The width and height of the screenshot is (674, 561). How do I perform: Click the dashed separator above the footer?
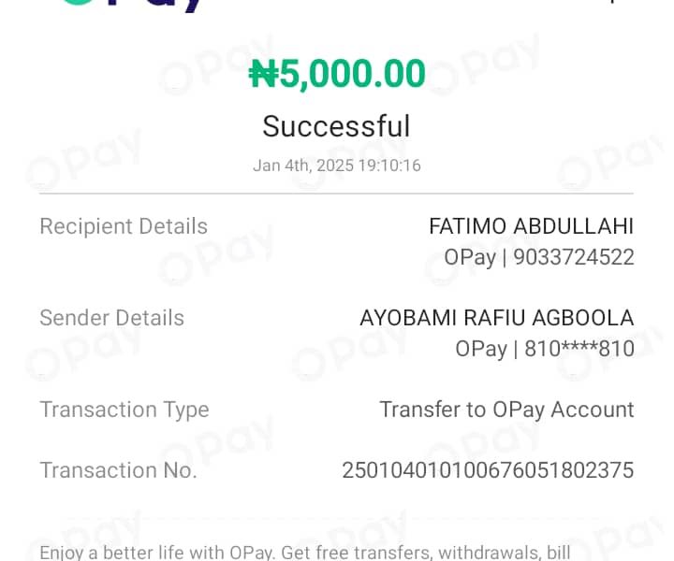pos(337,519)
